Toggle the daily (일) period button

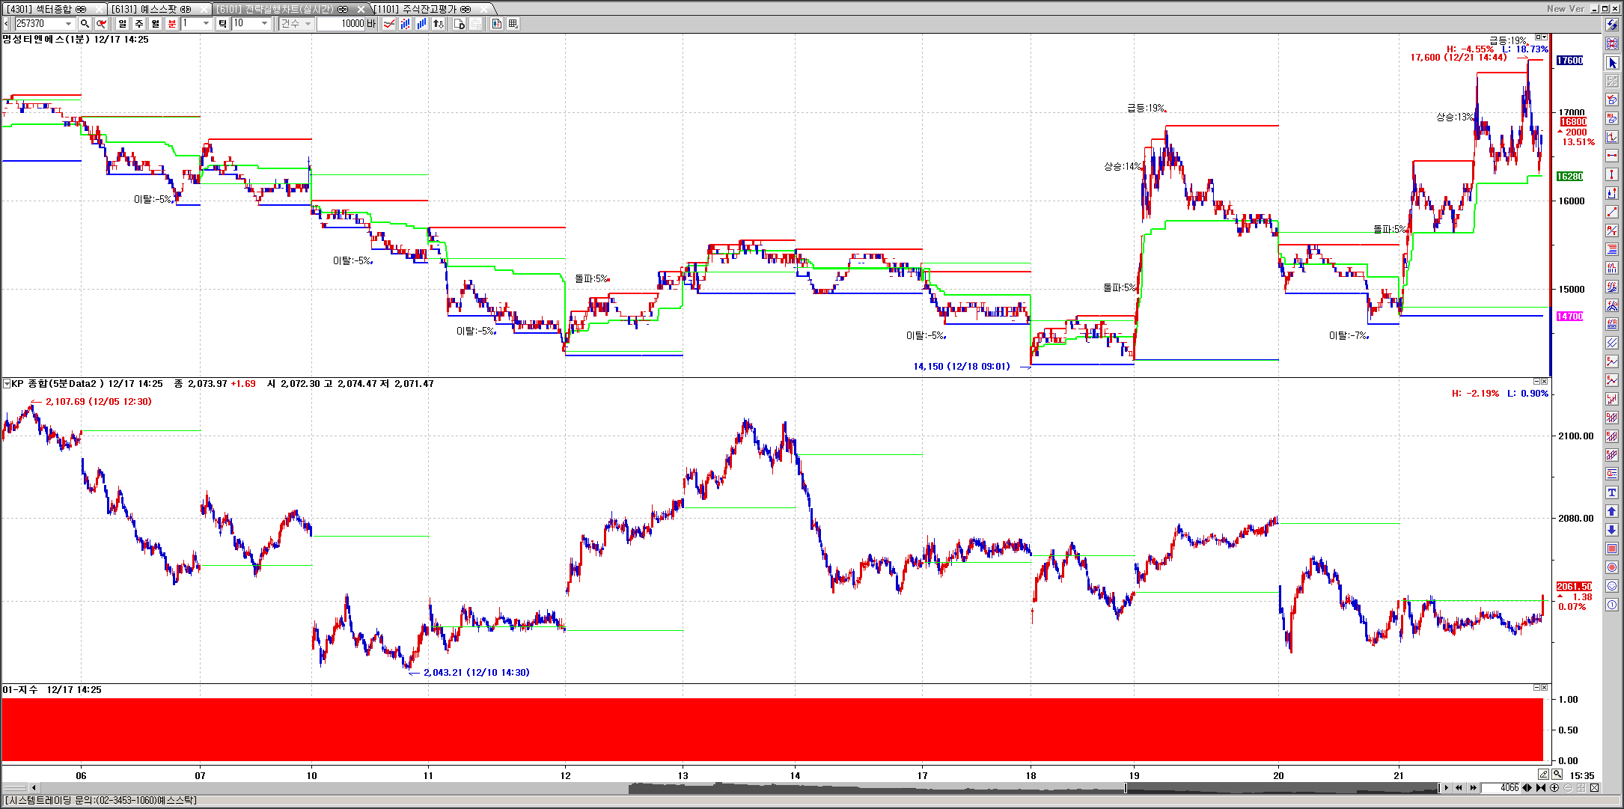coord(123,24)
